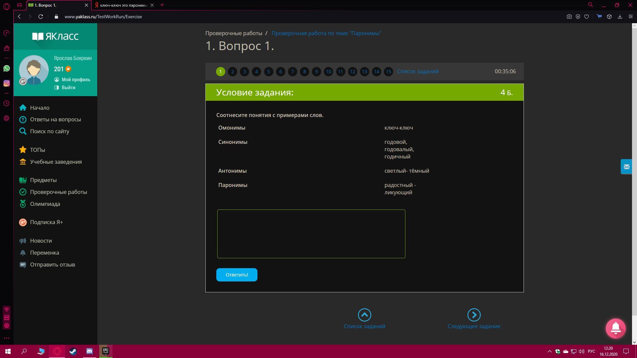Jump to question number 5

[x=268, y=72]
